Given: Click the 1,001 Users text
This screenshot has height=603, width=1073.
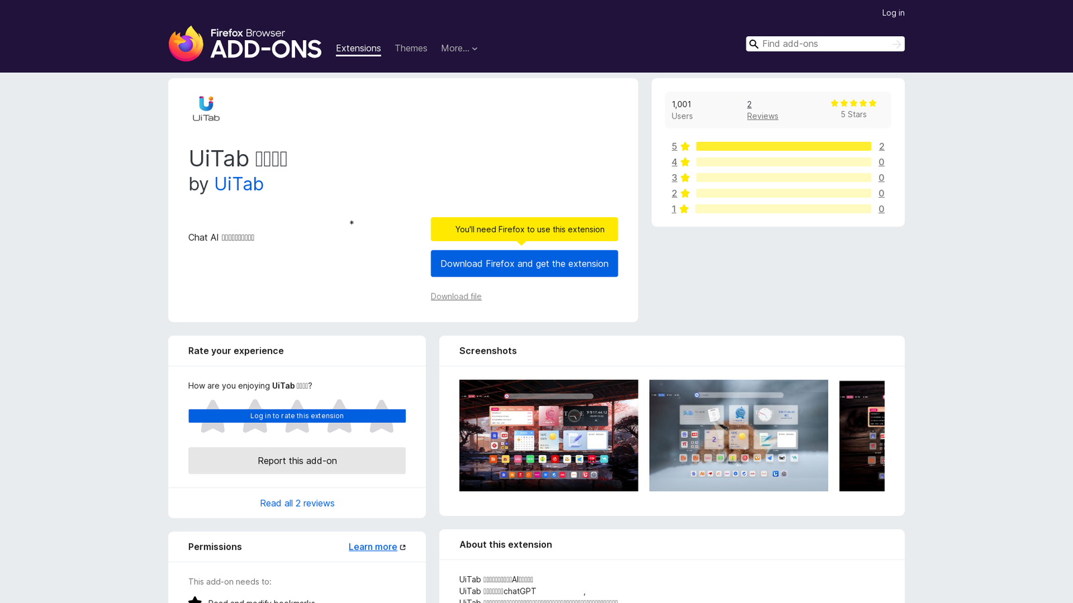Looking at the screenshot, I should [682, 110].
